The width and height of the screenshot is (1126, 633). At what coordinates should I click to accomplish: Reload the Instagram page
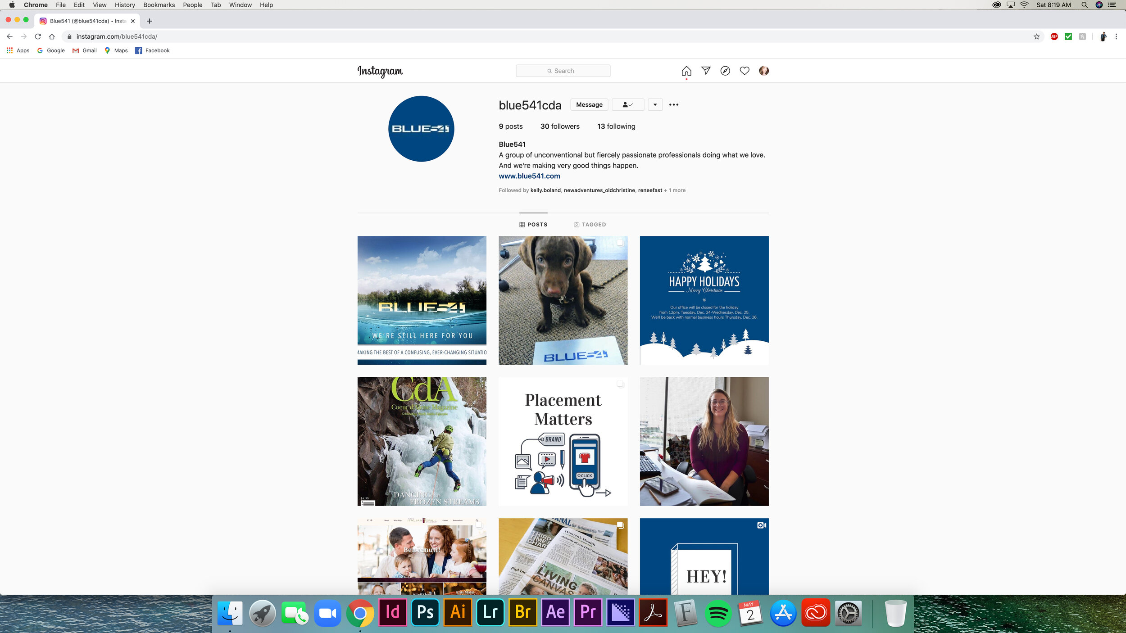(38, 36)
